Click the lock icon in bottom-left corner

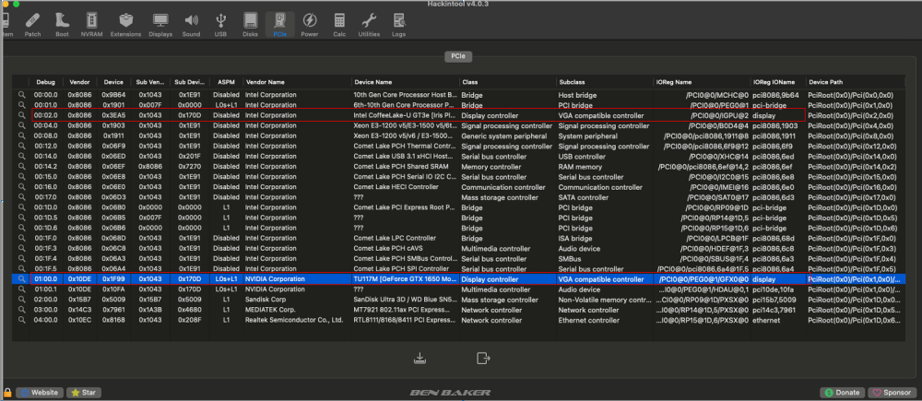pyautogui.click(x=7, y=392)
